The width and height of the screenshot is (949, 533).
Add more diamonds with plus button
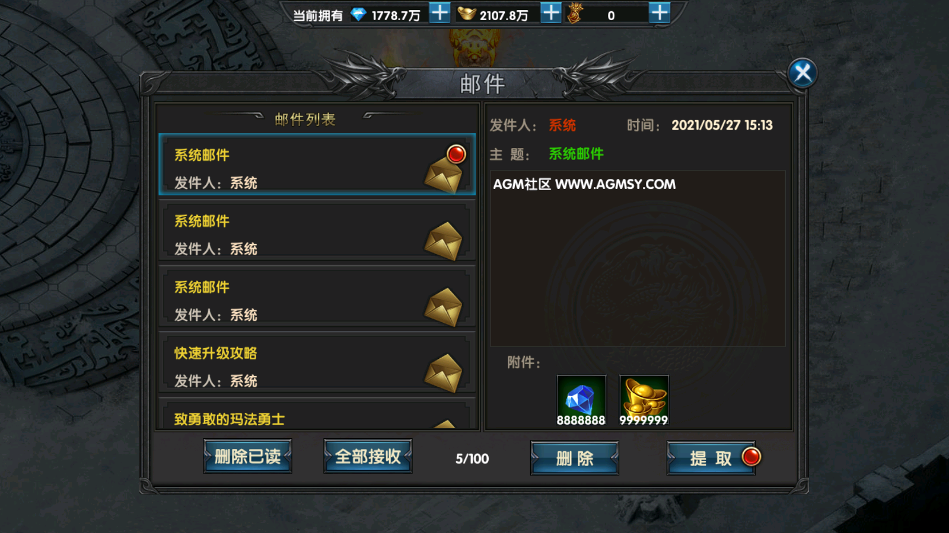tap(440, 12)
